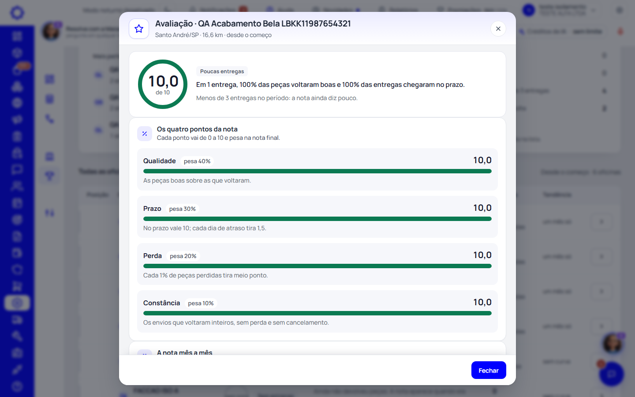Click the star icon in the dialog header

(139, 29)
